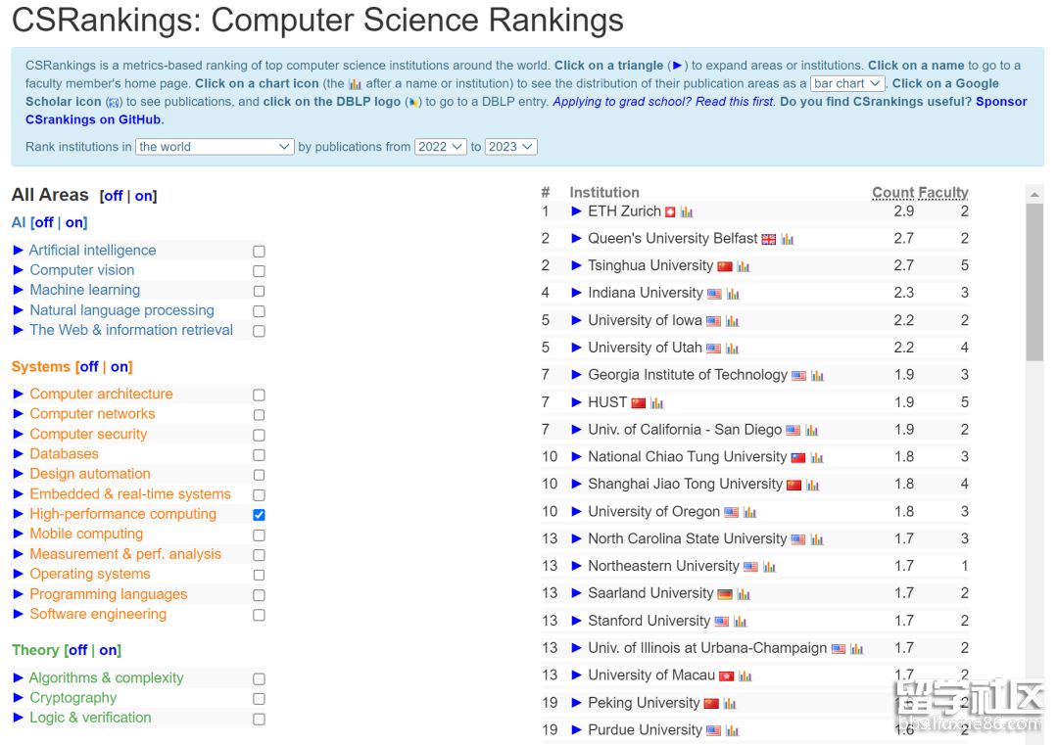
Task: Click The Web & information retrieval area
Action: pyautogui.click(x=131, y=330)
